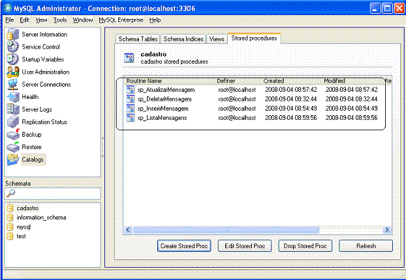406x280 pixels.
Task: Open the Help menu
Action: [155, 20]
